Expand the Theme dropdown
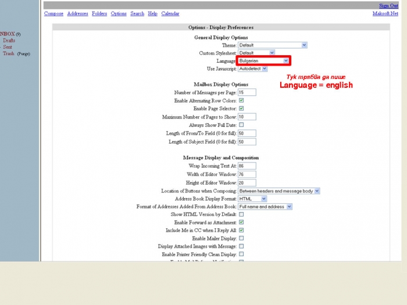 pos(272,45)
